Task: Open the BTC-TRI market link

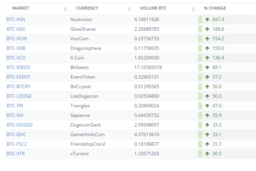Action: click(15, 106)
